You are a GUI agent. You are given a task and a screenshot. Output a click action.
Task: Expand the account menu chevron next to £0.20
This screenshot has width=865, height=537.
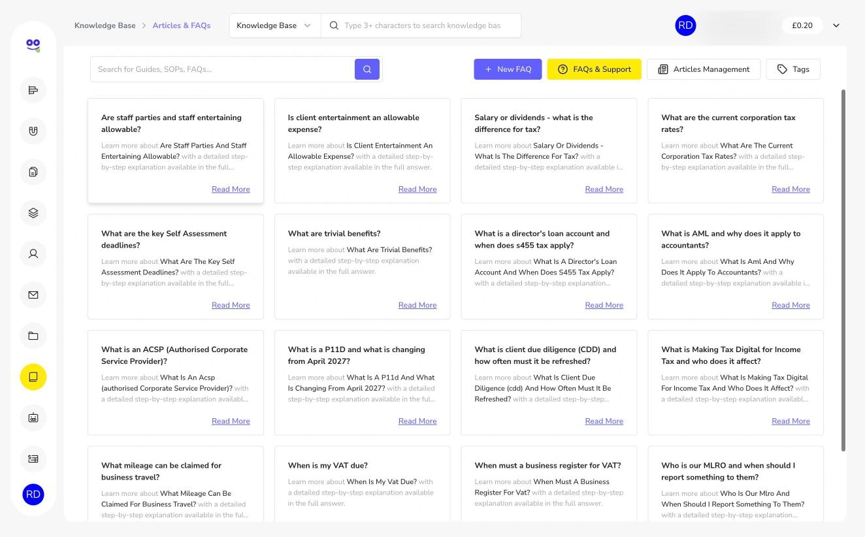[836, 25]
